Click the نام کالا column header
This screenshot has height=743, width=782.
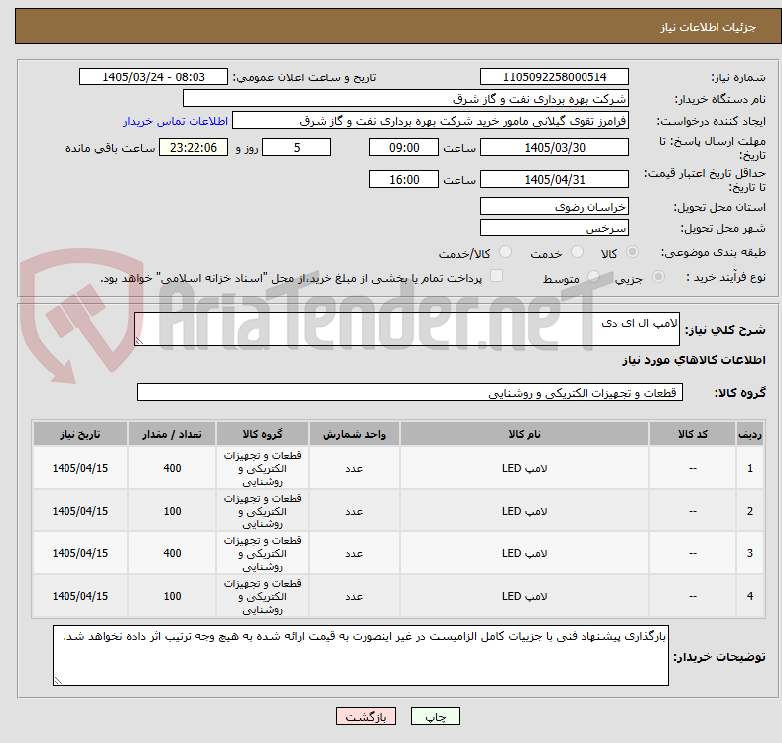[524, 434]
